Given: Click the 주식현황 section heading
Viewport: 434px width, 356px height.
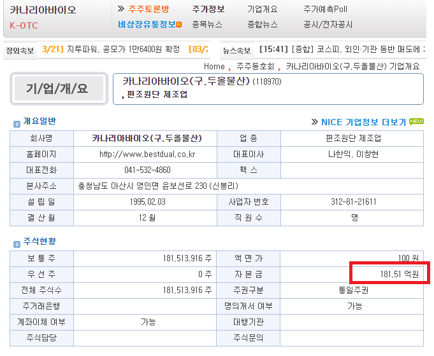Looking at the screenshot, I should pos(40,241).
